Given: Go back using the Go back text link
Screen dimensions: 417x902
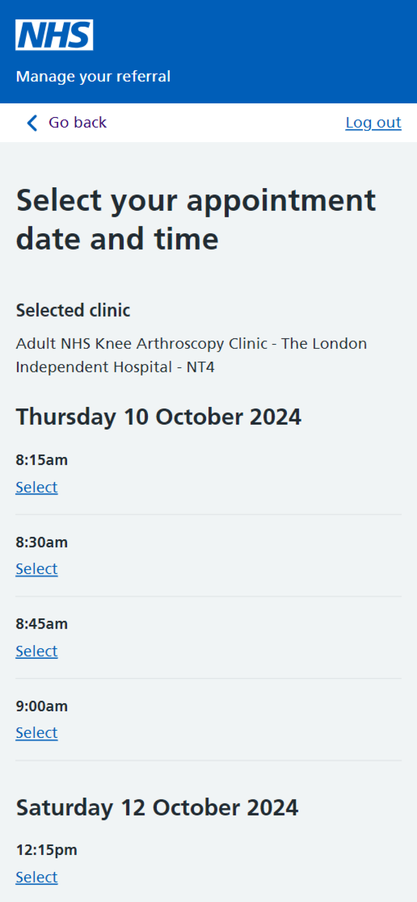Looking at the screenshot, I should (x=77, y=123).
